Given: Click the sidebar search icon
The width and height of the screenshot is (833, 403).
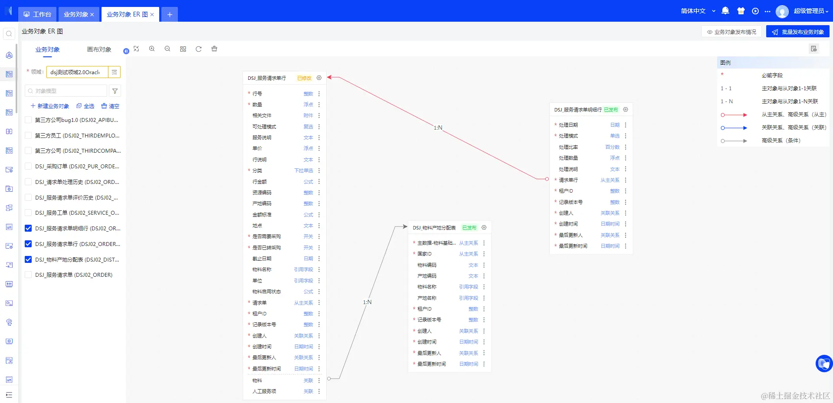Looking at the screenshot, I should click(x=9, y=34).
